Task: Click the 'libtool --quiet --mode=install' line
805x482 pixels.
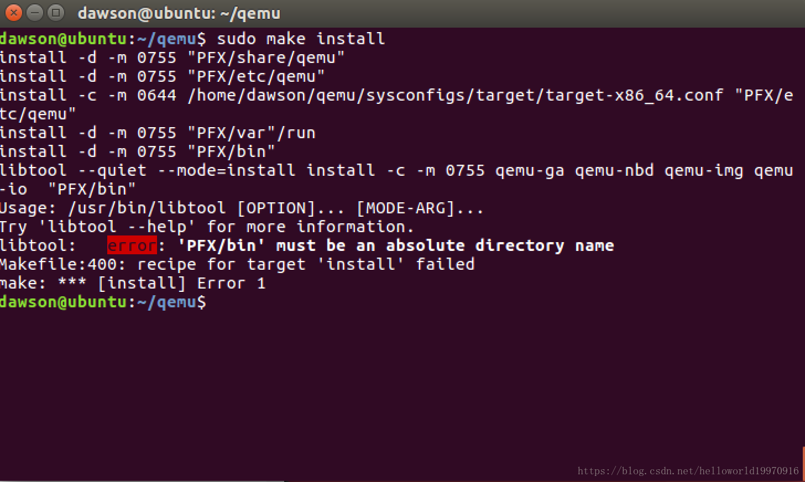Action: point(397,170)
